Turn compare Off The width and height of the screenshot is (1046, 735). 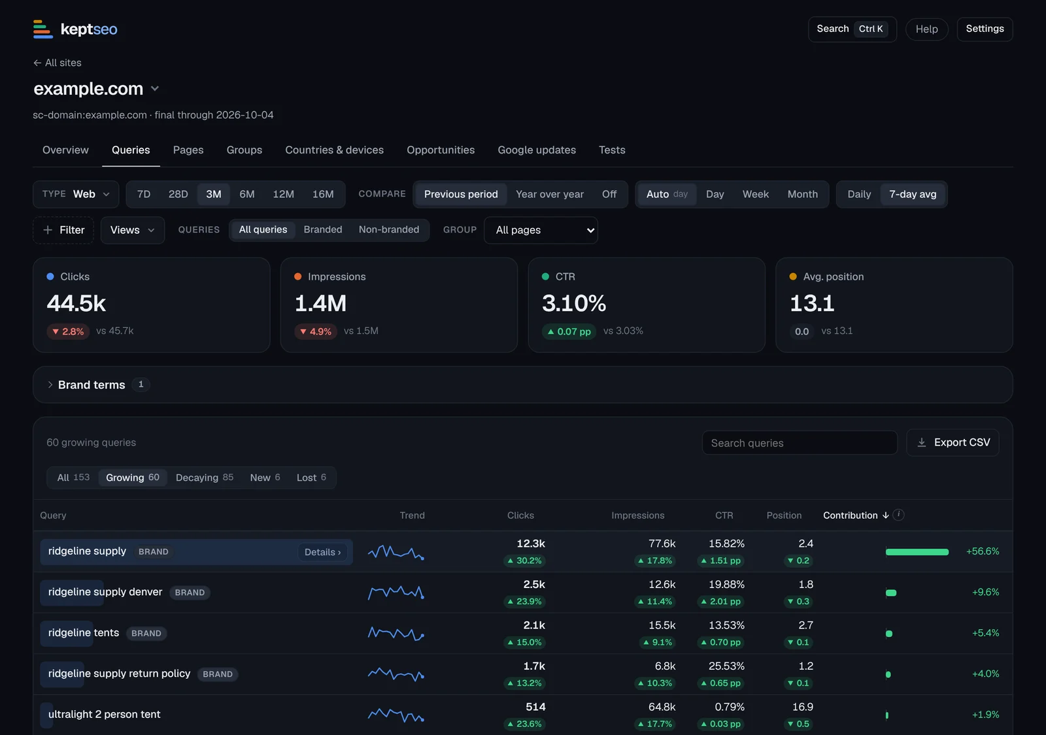pyautogui.click(x=609, y=194)
